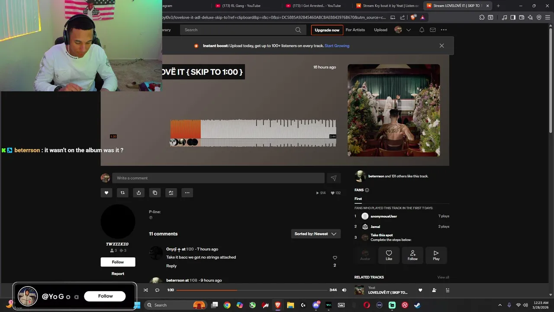Open SoundCloud notifications bell
Image resolution: width=554 pixels, height=312 pixels.
[x=422, y=30]
